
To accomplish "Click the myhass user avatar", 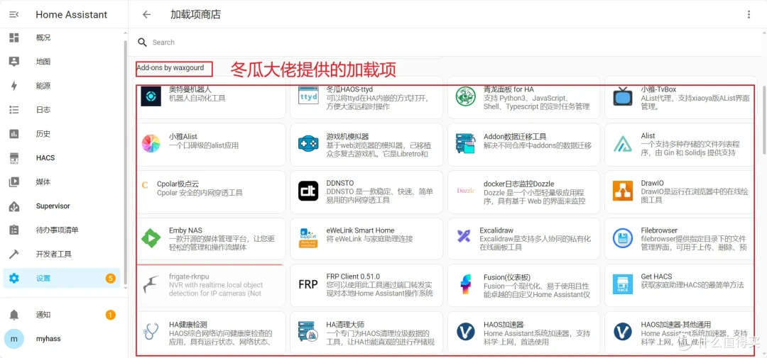I will [14, 338].
